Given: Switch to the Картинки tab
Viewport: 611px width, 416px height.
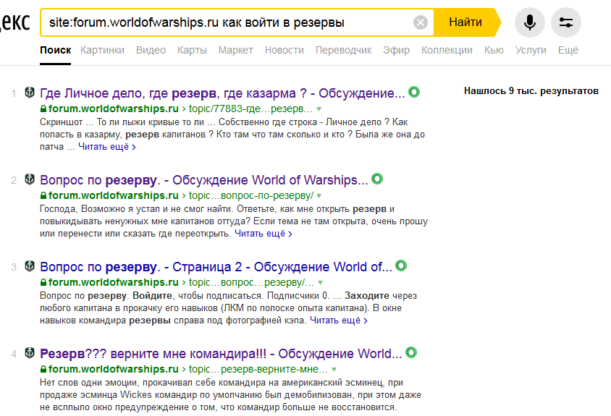Looking at the screenshot, I should 102,50.
